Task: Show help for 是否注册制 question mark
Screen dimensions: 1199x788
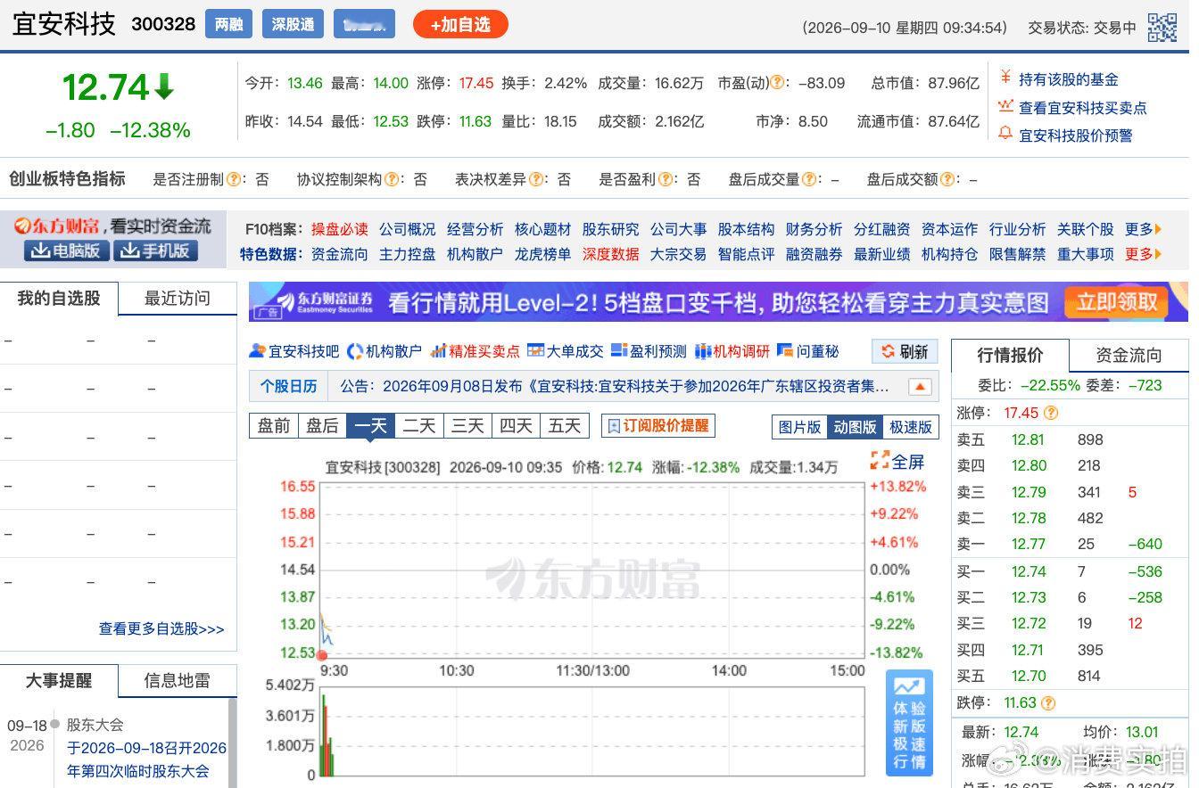Action: click(x=234, y=179)
